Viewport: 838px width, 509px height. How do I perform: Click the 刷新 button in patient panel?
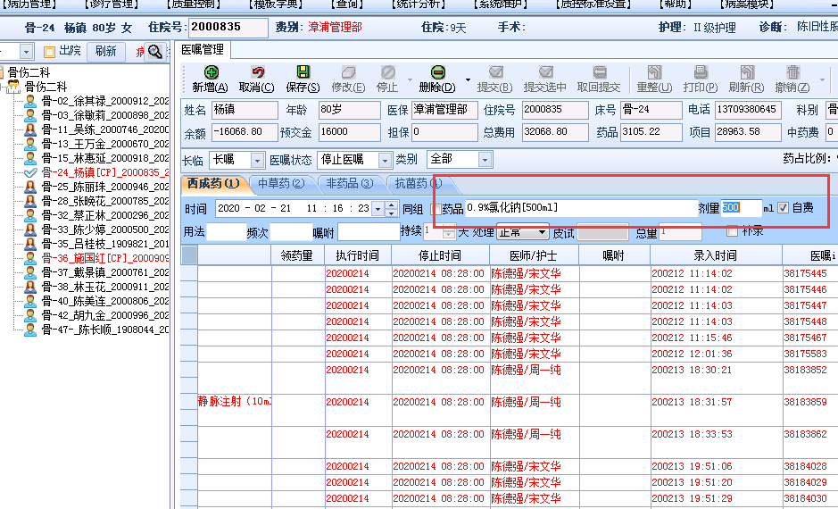[x=106, y=51]
